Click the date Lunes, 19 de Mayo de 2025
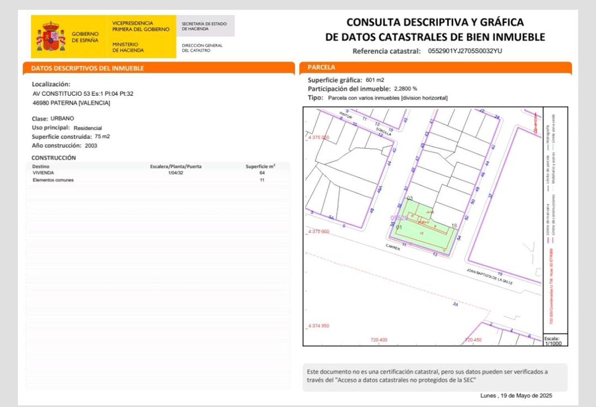The height and width of the screenshot is (407, 596). (x=516, y=395)
